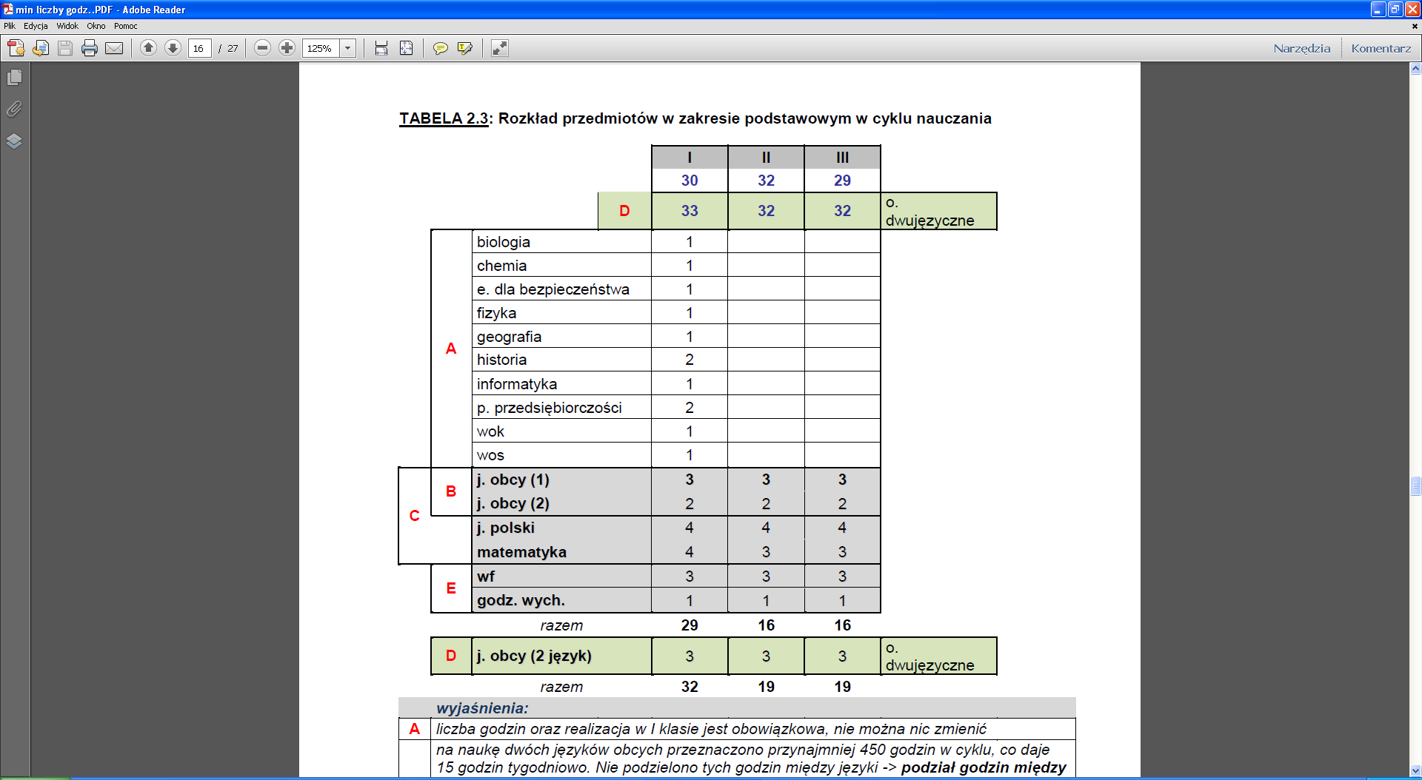Viewport: 1422px width, 780px height.
Task: Click the 'j. obcy (1)' row label
Action: pyautogui.click(x=513, y=480)
